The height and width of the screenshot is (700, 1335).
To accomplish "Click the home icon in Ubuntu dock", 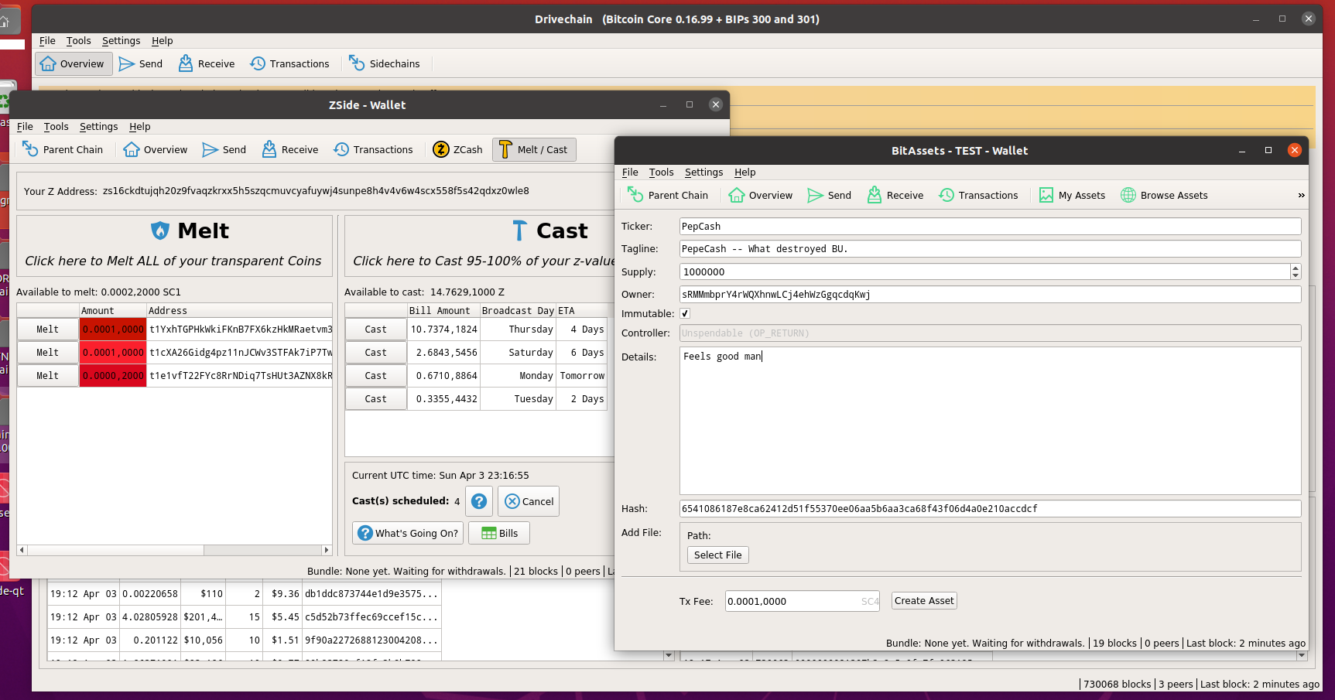I will (5, 21).
